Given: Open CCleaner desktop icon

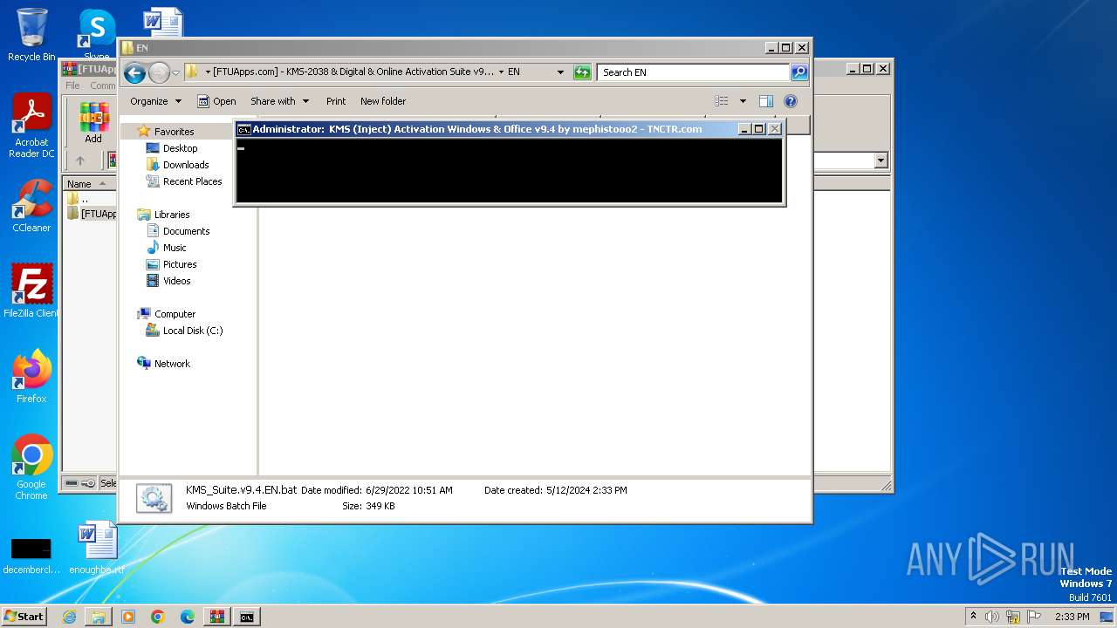Looking at the screenshot, I should [31, 206].
